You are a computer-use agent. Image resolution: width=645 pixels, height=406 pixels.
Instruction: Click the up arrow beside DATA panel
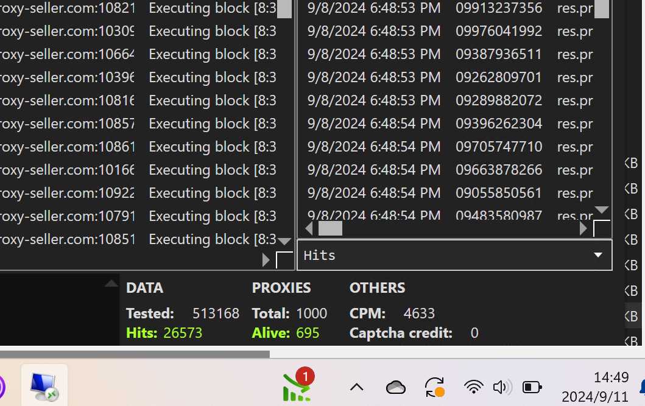click(111, 283)
